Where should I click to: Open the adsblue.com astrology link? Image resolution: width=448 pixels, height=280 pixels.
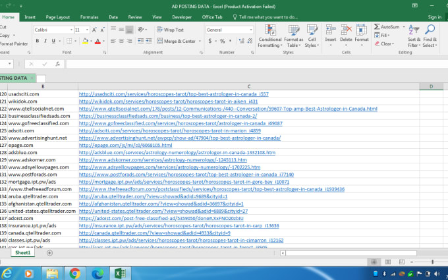177,153
